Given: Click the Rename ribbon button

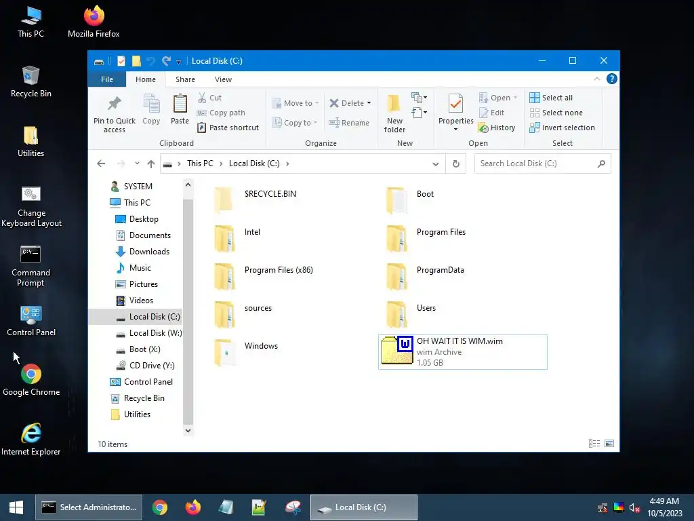Looking at the screenshot, I should (x=349, y=123).
